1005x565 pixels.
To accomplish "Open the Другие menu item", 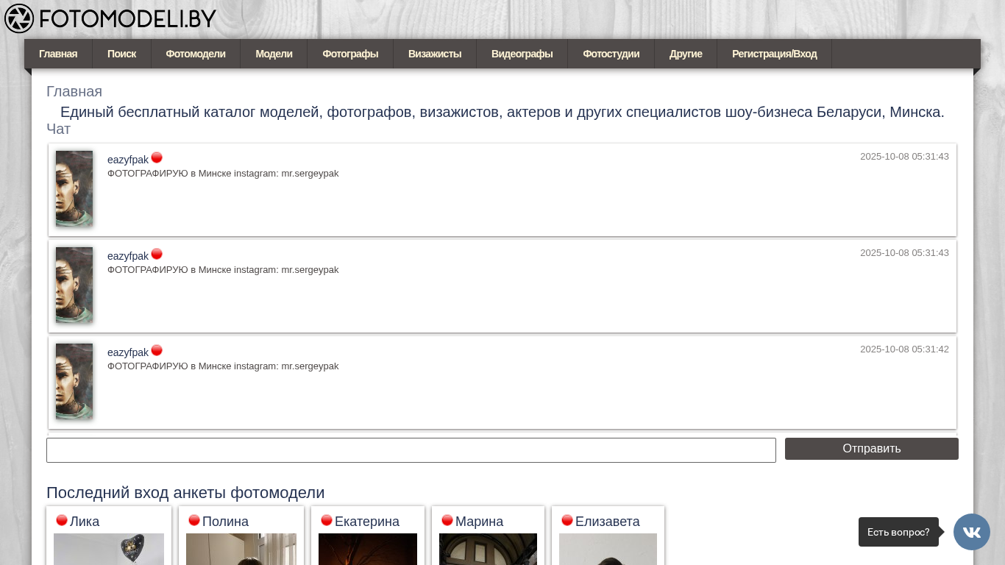I will [x=686, y=54].
